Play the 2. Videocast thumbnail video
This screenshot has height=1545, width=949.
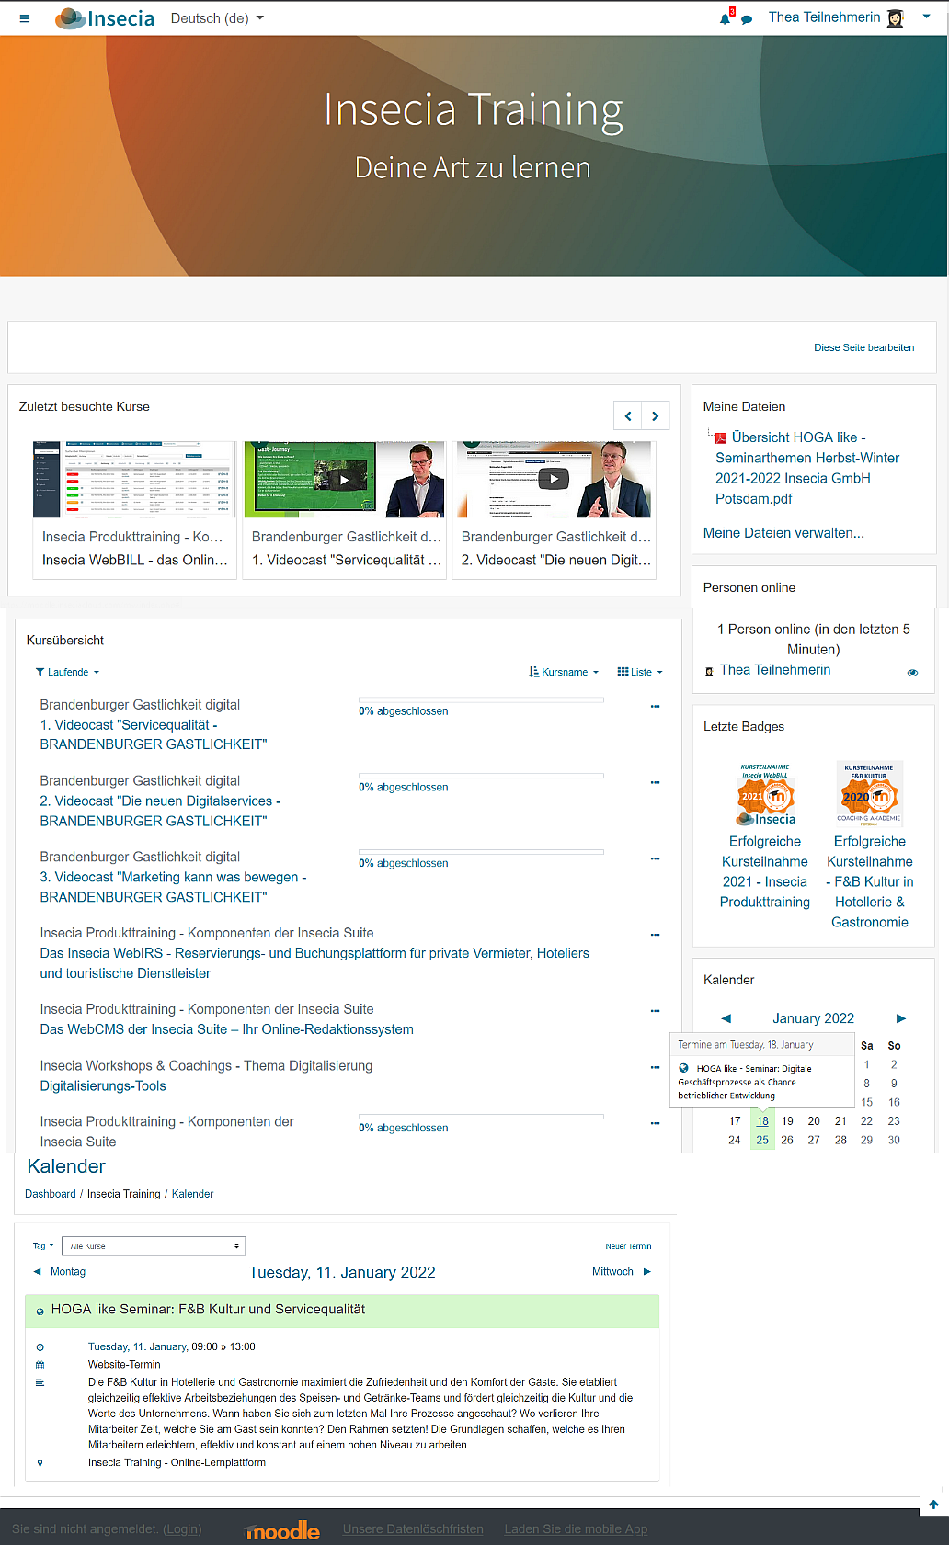tap(554, 479)
